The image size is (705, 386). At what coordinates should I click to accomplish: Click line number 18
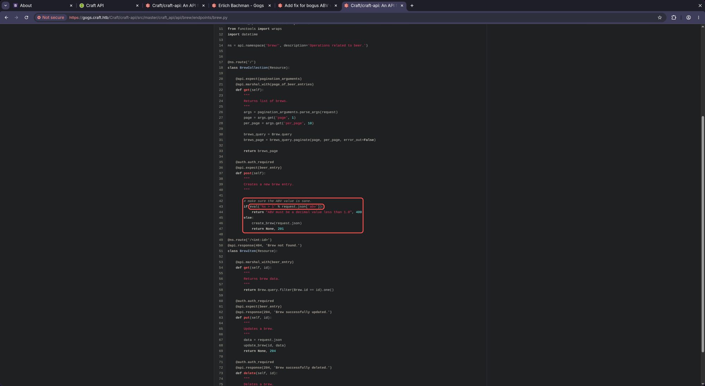pos(221,68)
